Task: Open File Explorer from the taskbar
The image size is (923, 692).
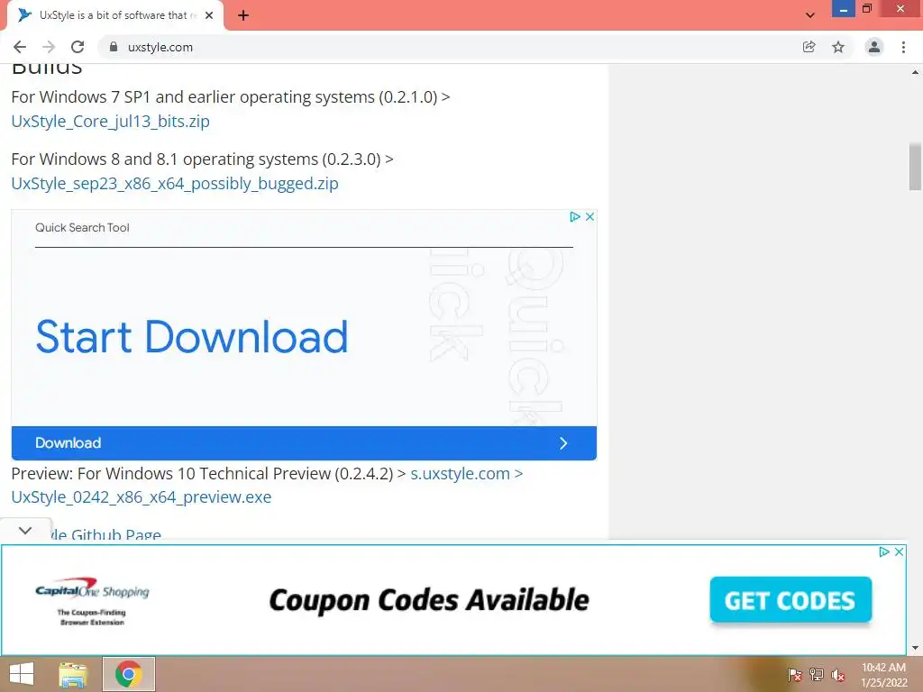Action: 73,674
